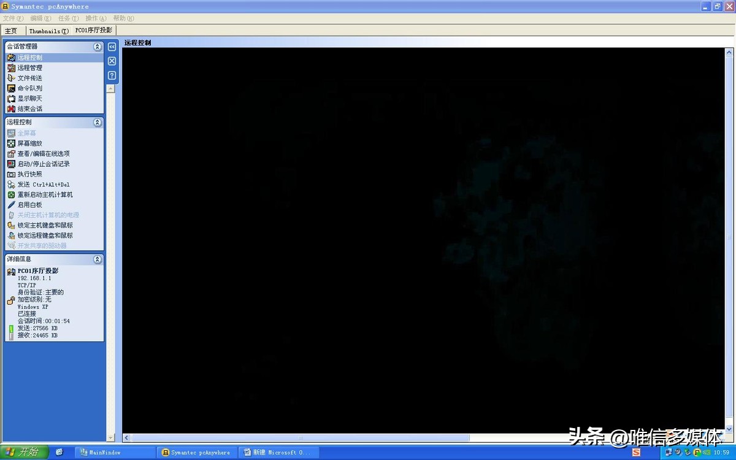736x460 pixels.
Task: Open the 编辑 menu
Action: (x=40, y=18)
